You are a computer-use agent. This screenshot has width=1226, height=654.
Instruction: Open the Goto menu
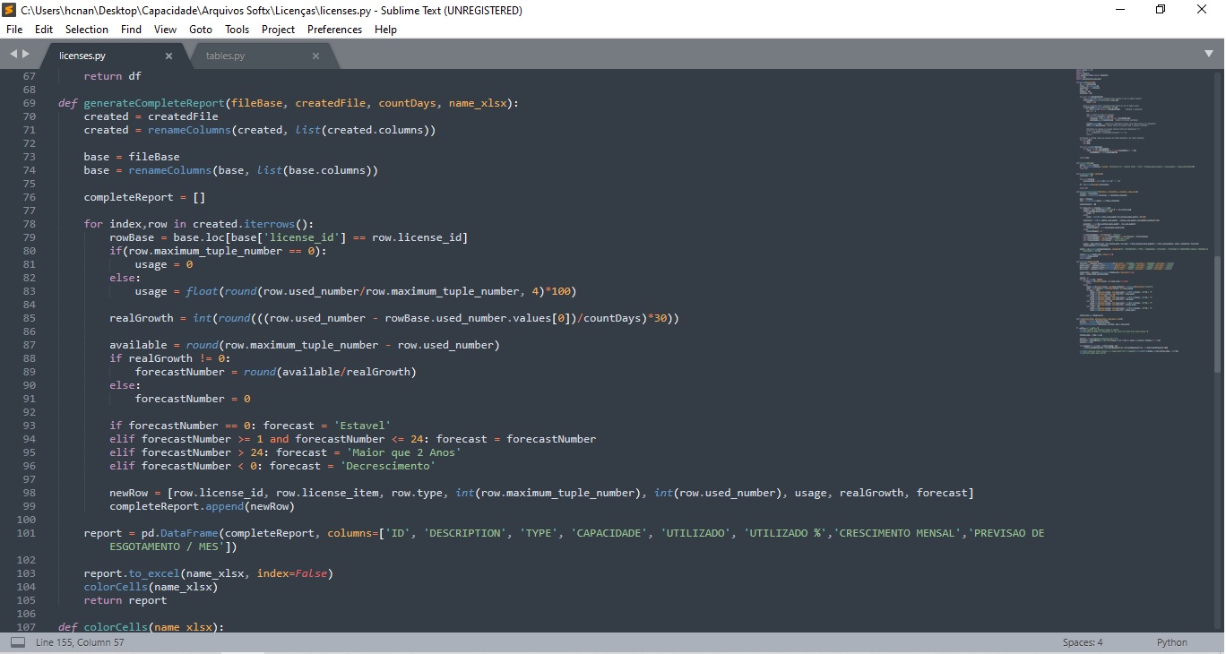click(201, 30)
